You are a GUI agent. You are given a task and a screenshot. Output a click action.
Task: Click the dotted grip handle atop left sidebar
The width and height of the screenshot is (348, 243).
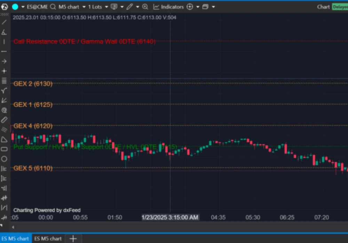pyautogui.click(x=5, y=14)
